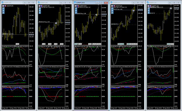Click the second flag icon in M1 chart
Image resolution: width=182 pixels, height=111 pixels.
point(5,6)
